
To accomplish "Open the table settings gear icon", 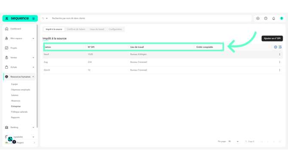I will point(276,47).
